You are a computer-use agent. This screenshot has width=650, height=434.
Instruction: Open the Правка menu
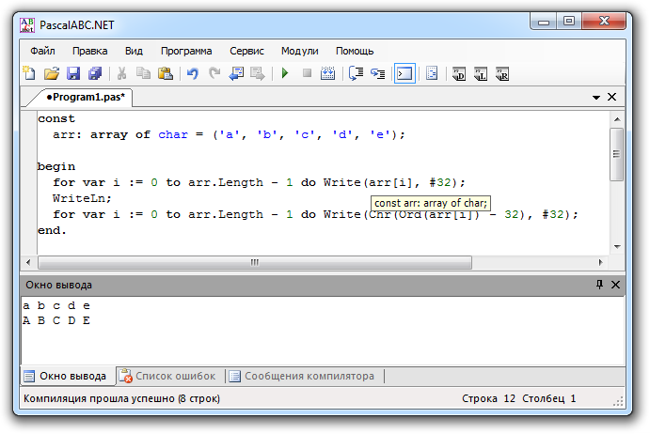[90, 51]
